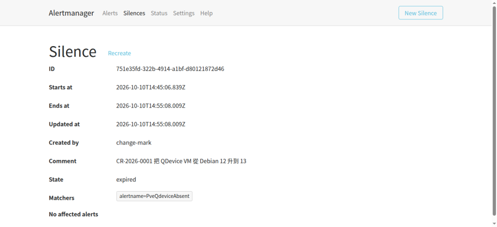This screenshot has height=227, width=497.
Task: Click the Updated at field label
Action: coord(65,124)
